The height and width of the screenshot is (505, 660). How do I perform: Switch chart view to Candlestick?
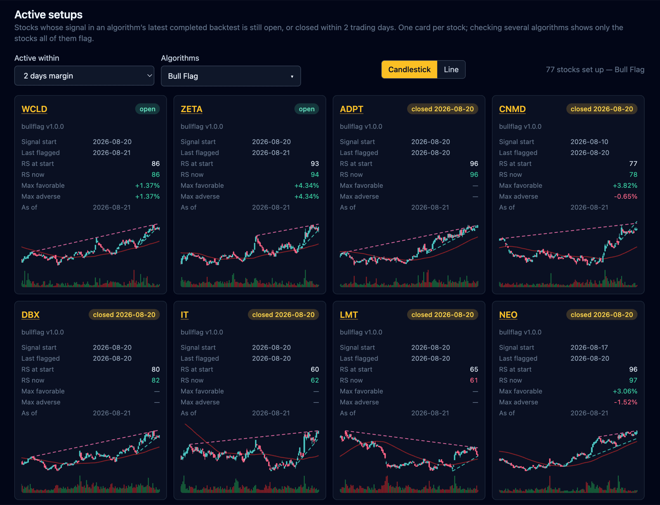click(409, 70)
